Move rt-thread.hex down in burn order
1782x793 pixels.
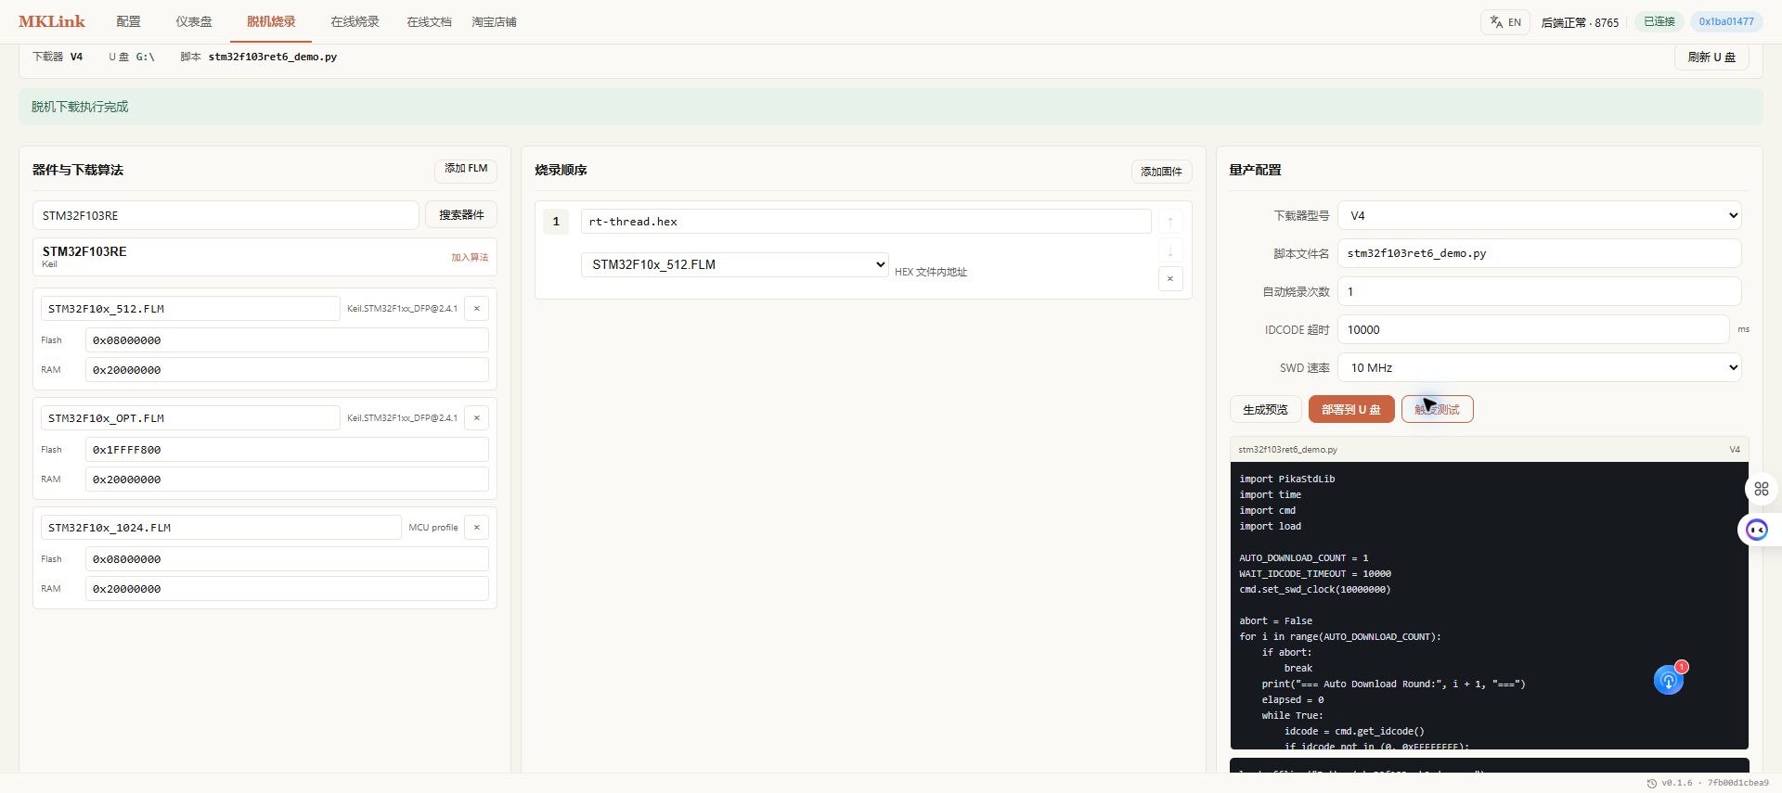tap(1170, 250)
